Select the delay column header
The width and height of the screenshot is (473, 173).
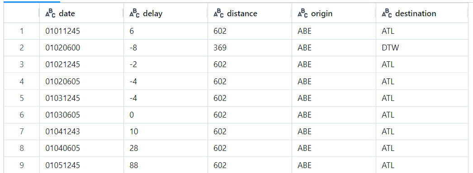pos(166,13)
